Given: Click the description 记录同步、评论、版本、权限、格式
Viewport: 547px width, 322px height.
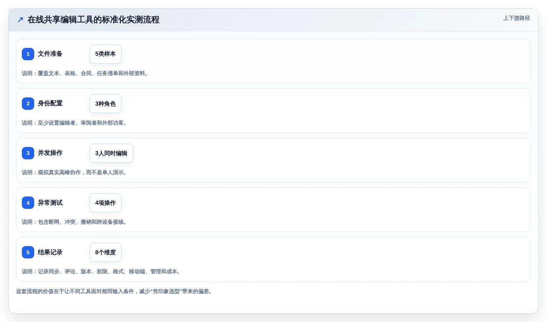Looking at the screenshot, I should pos(101,272).
